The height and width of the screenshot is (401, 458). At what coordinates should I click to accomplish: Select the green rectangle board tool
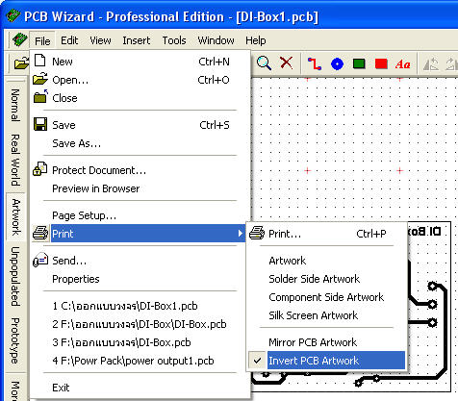359,63
